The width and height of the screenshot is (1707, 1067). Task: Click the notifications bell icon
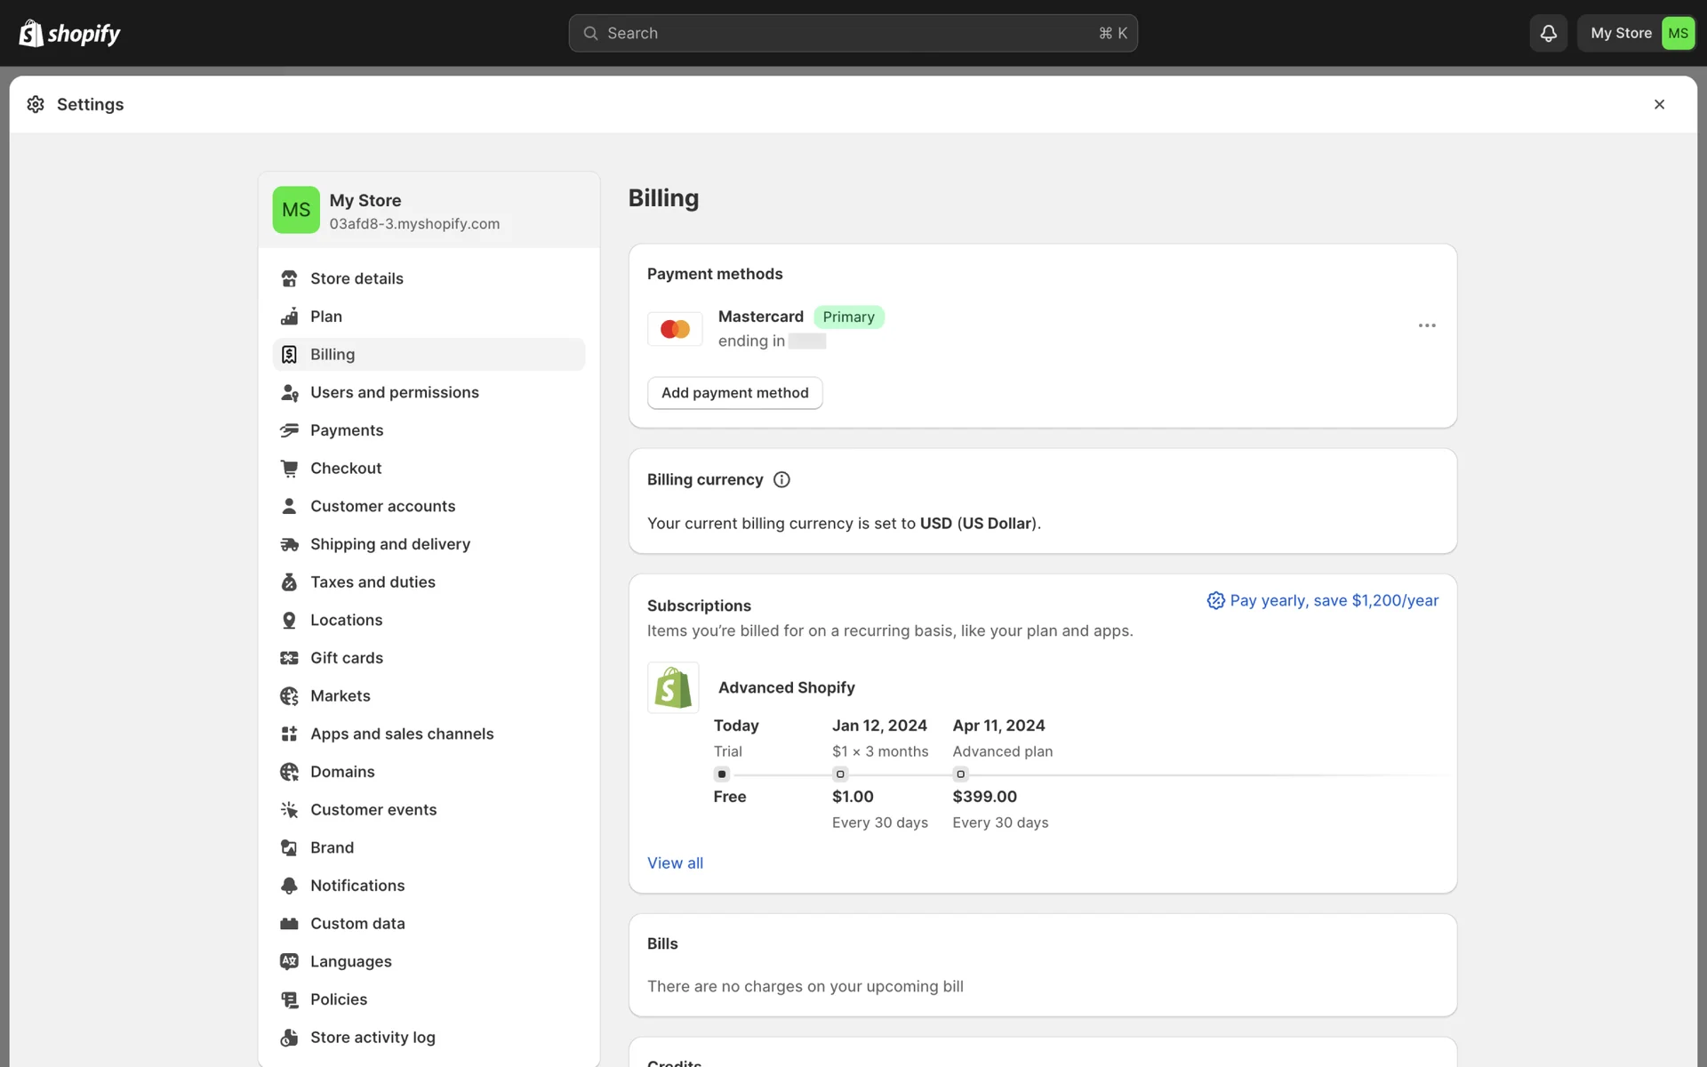(x=1548, y=33)
